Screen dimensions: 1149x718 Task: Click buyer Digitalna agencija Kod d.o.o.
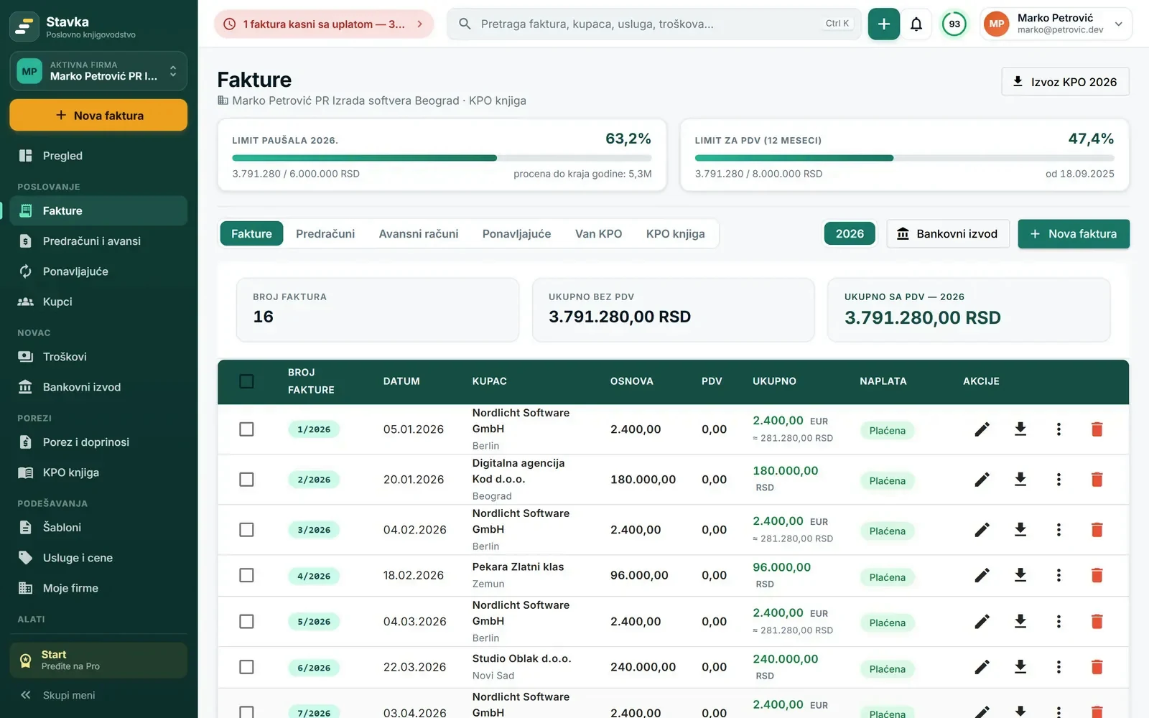click(518, 471)
